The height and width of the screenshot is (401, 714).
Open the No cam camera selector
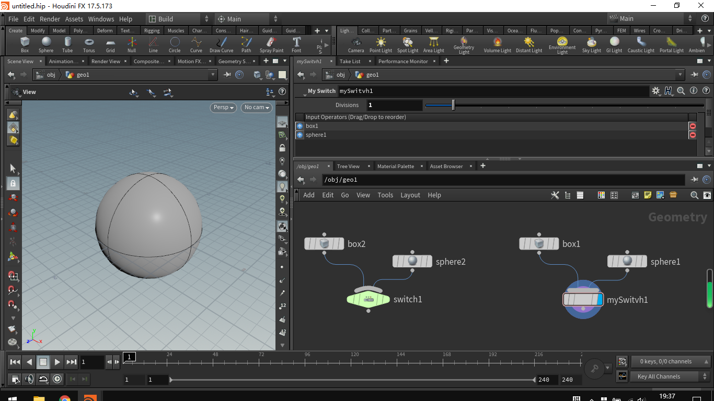coord(256,108)
